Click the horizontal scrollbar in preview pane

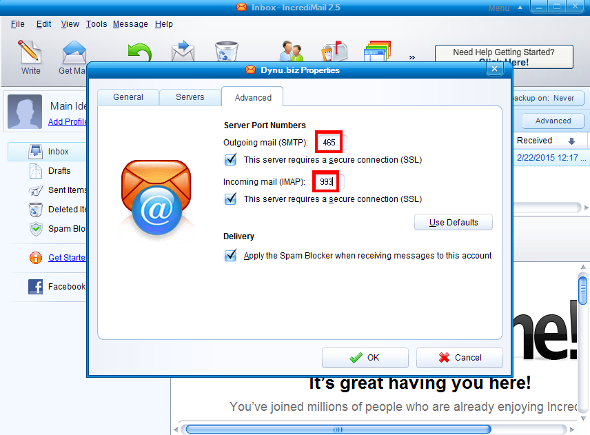[338, 429]
